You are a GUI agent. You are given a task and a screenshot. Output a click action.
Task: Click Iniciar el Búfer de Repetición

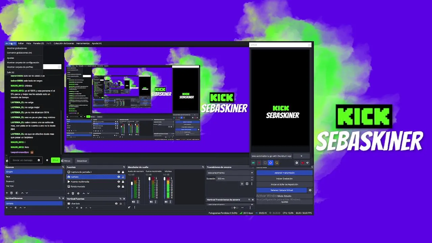coord(285,185)
